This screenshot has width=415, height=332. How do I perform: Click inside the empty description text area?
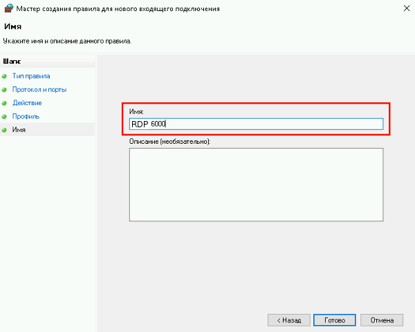click(x=256, y=185)
